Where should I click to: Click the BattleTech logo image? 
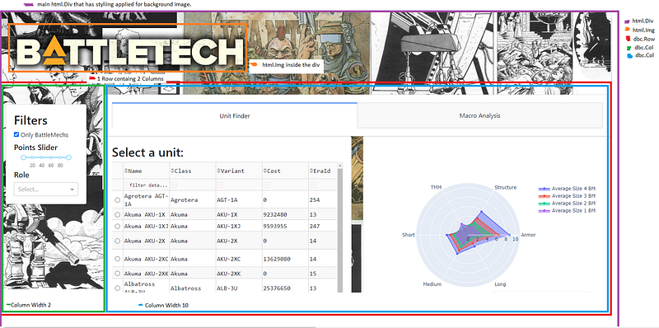tap(128, 48)
